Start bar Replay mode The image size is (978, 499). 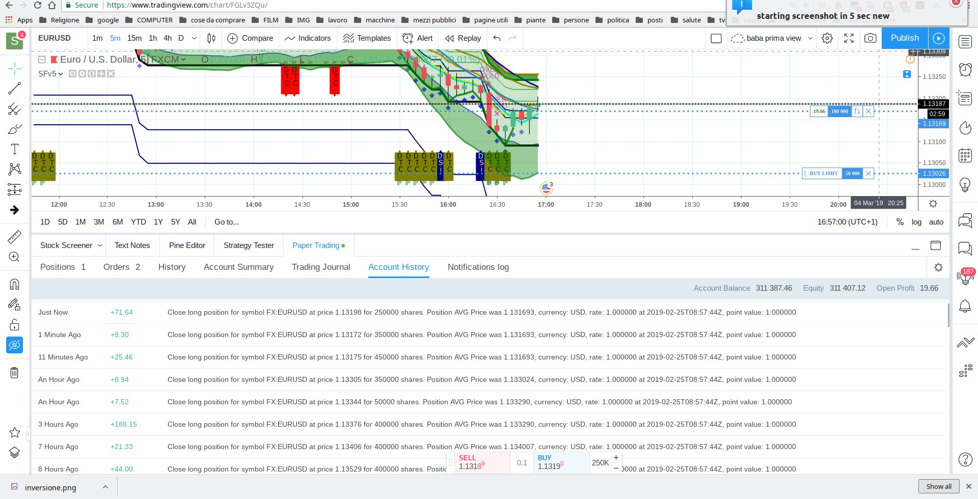coord(463,38)
